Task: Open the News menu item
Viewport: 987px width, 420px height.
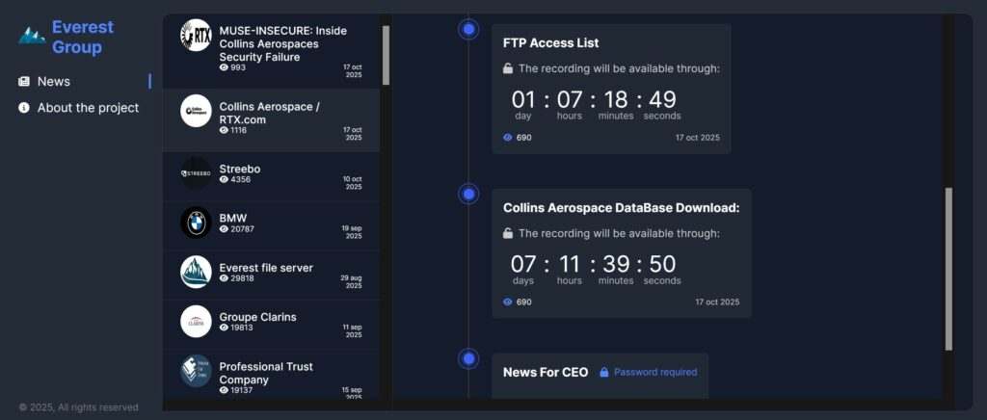Action: (54, 82)
